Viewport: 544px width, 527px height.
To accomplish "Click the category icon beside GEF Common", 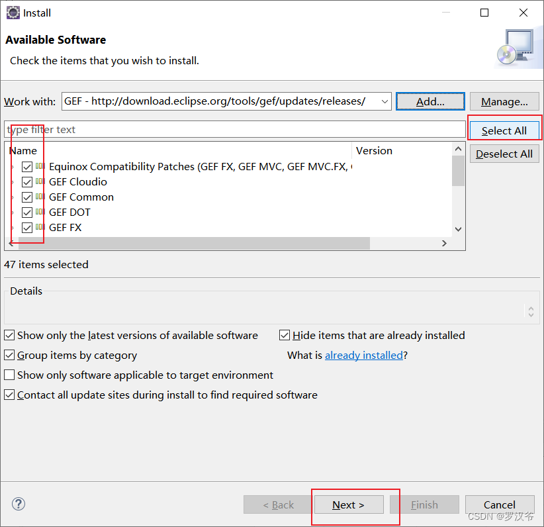I will click(40, 197).
